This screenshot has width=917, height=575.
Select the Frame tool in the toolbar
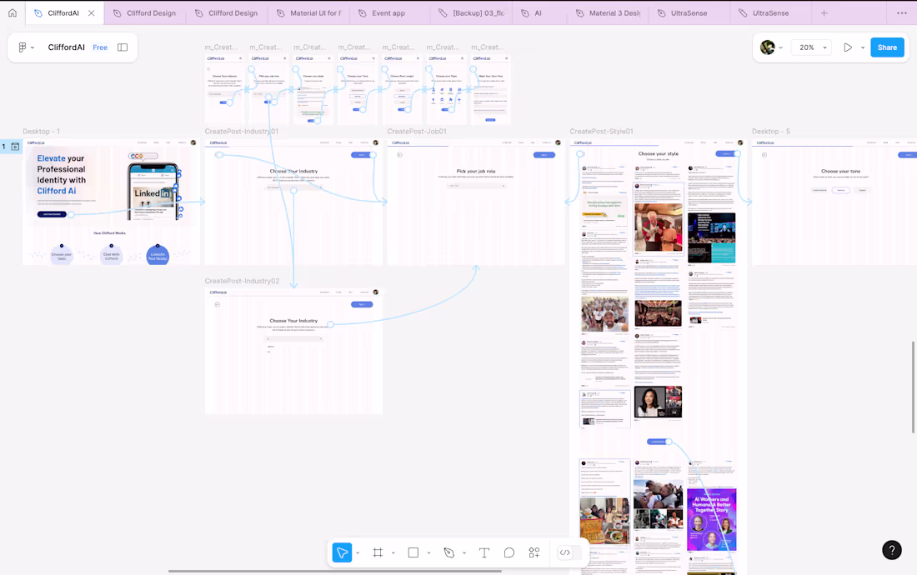[x=377, y=552]
